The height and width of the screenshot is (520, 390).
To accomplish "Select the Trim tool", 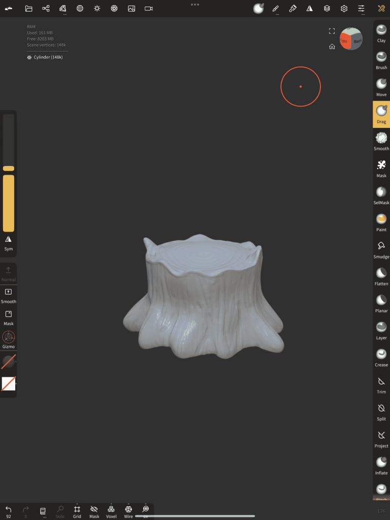I will click(x=381, y=384).
